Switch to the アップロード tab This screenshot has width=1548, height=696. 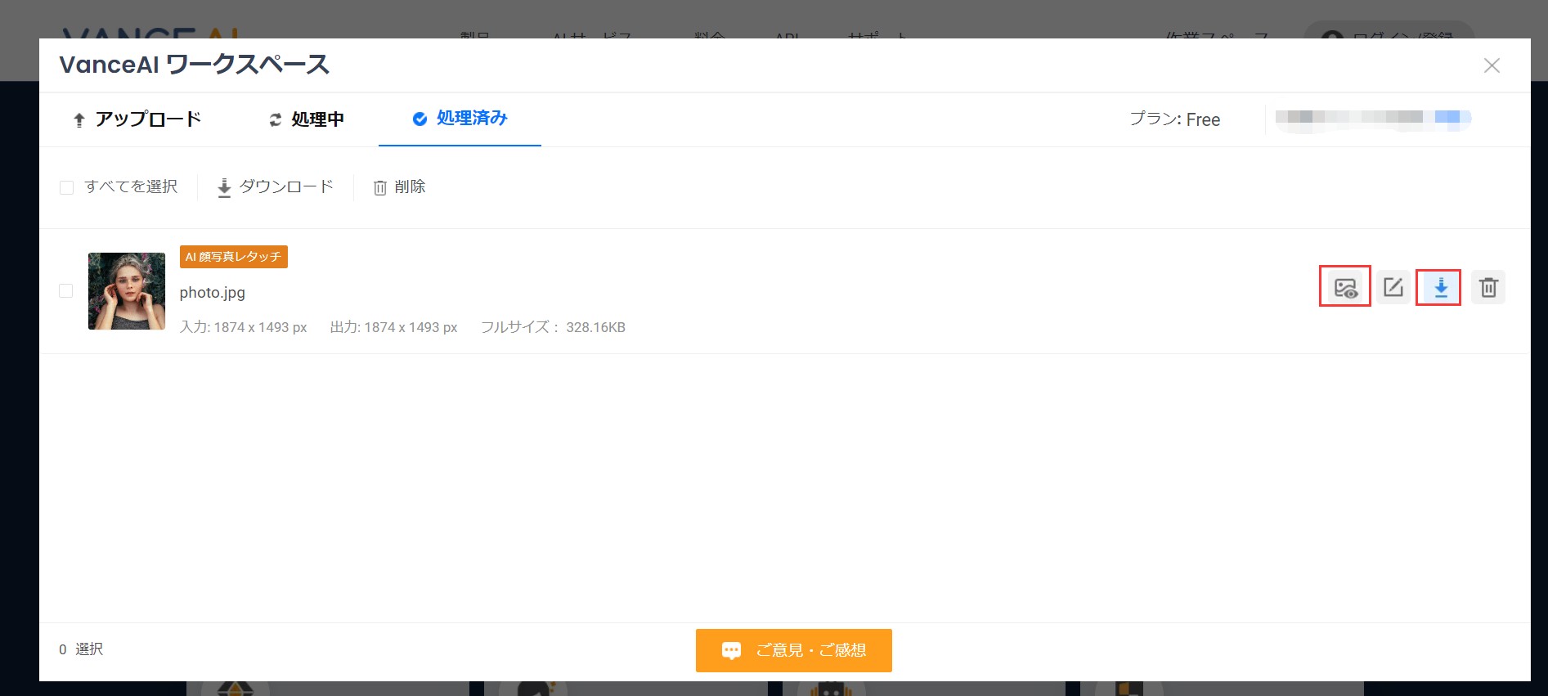coord(137,119)
